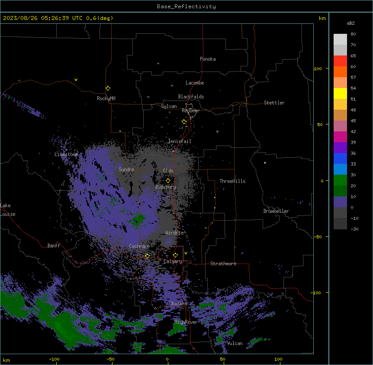Click the RockyMH town label
This screenshot has height=365, width=373.
[x=106, y=98]
